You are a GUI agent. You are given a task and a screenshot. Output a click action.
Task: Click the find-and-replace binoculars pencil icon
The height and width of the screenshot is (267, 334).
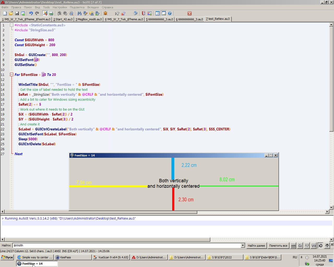click(85, 13)
